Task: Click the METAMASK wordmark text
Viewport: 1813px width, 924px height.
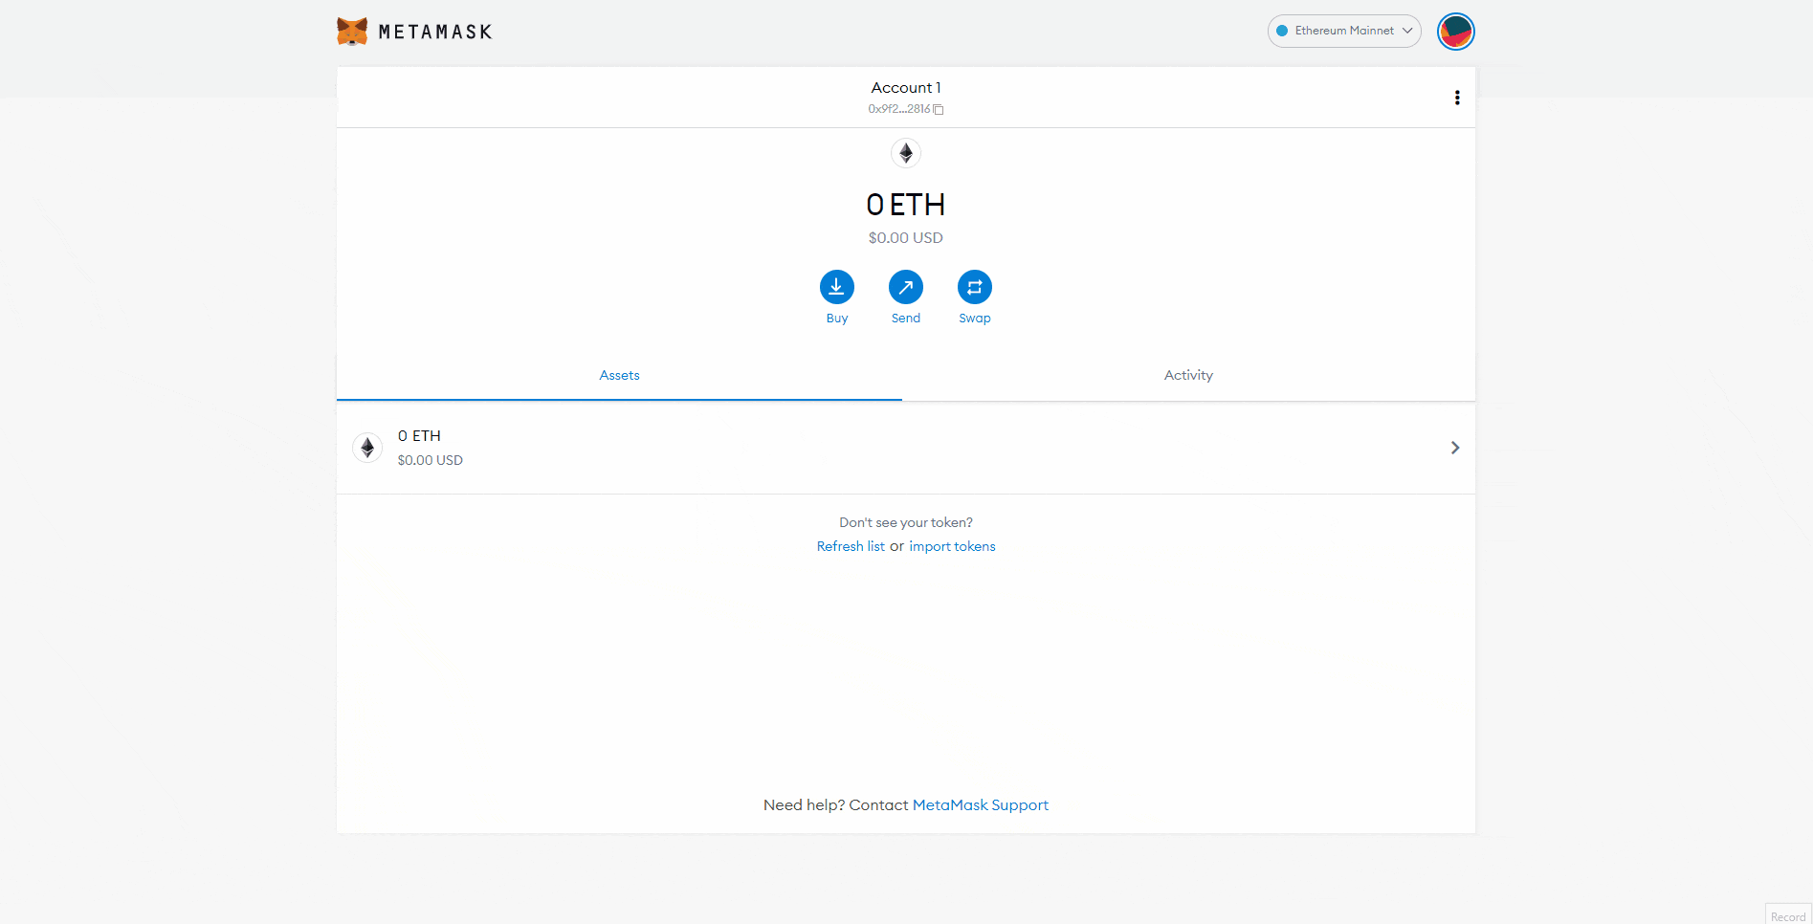Action: (435, 32)
